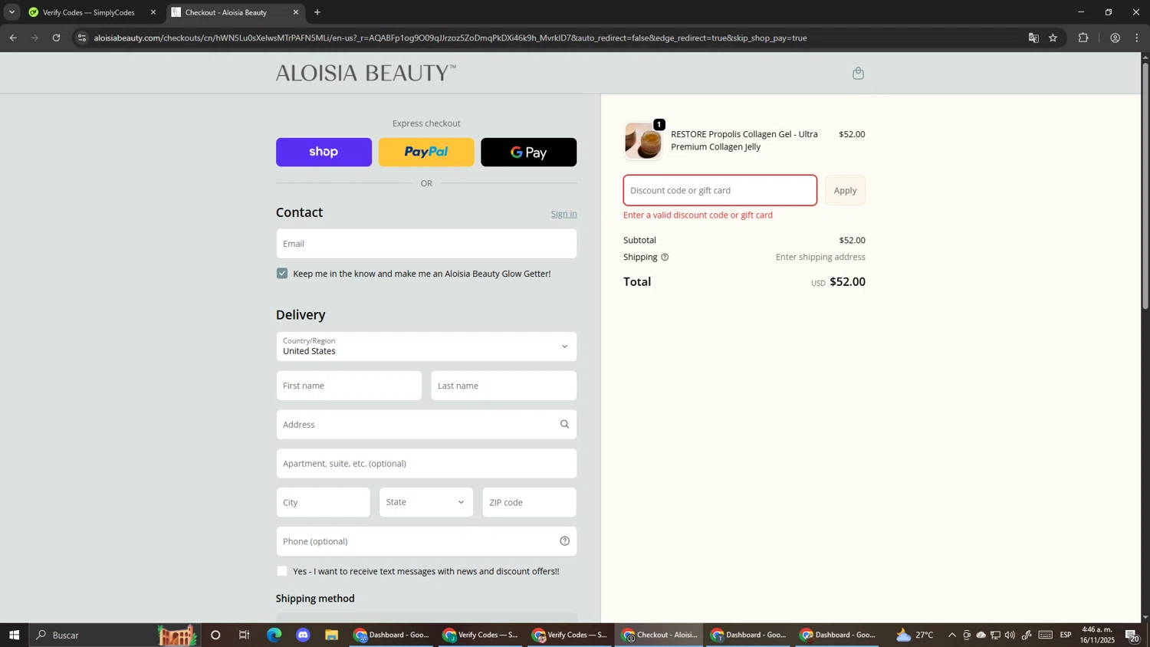Image resolution: width=1150 pixels, height=647 pixels.
Task: Reload the checkout page
Action: click(56, 38)
